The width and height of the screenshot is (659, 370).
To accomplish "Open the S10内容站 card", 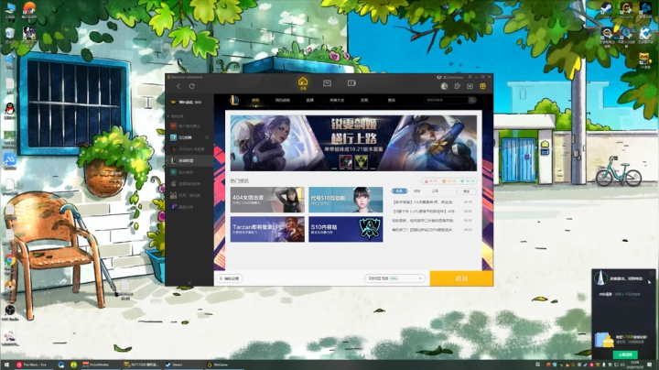I will [x=345, y=229].
